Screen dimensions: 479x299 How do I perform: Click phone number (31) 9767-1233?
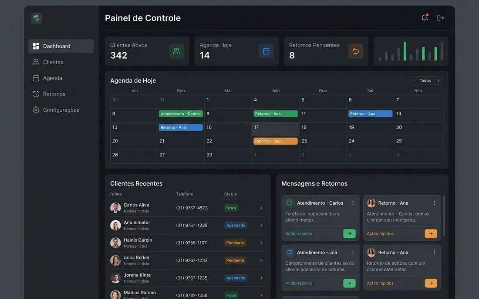click(192, 260)
